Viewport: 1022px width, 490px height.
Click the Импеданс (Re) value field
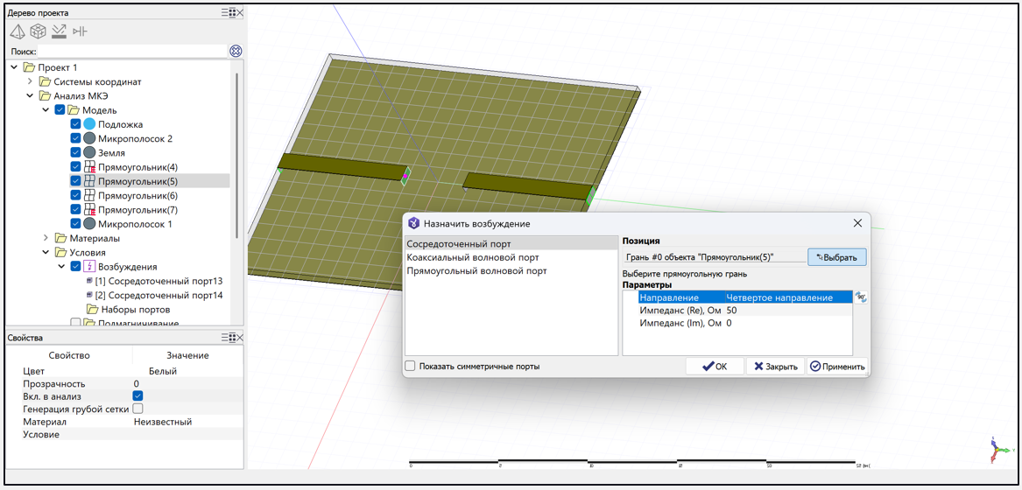coord(786,311)
